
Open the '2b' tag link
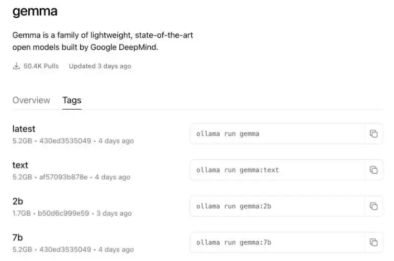18,201
